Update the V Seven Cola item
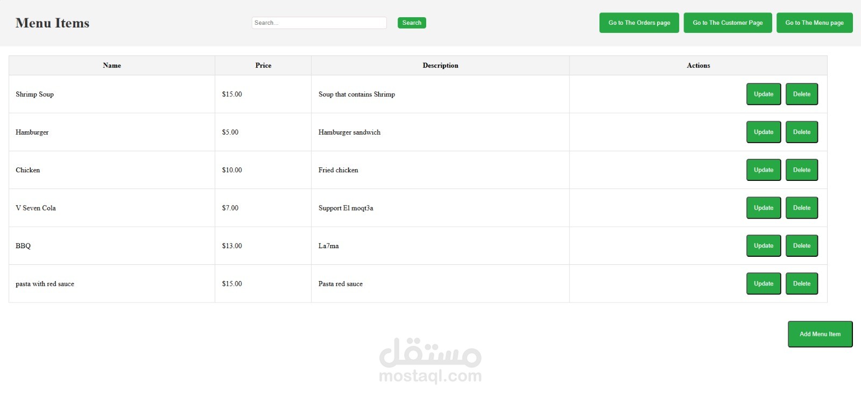Image resolution: width=861 pixels, height=393 pixels. point(764,208)
